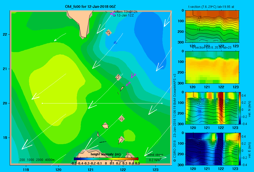Click the map title 'OM_fc00 for 12-Jan-2018 00Z'

[x=90, y=7]
